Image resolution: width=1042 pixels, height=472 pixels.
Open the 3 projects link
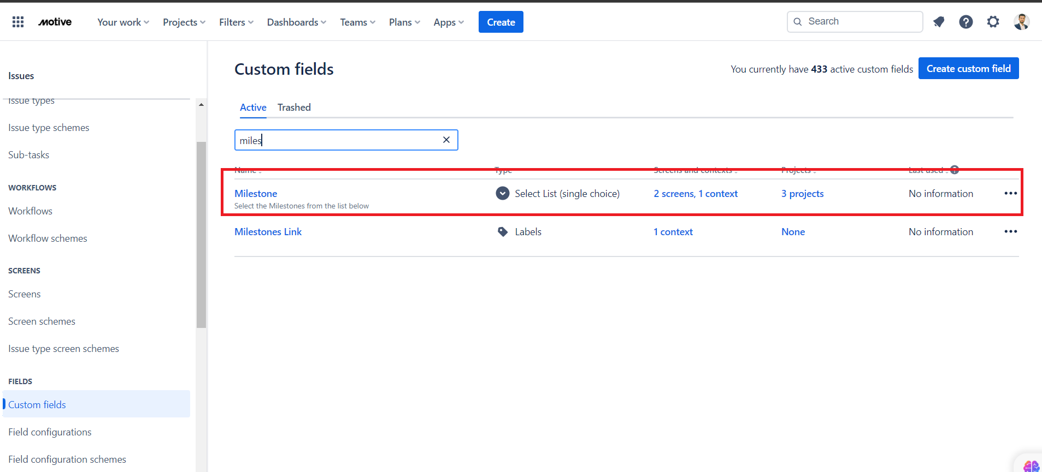tap(803, 194)
